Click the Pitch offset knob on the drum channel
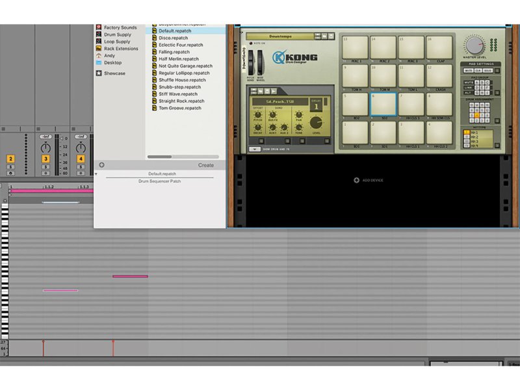 pyautogui.click(x=257, y=116)
